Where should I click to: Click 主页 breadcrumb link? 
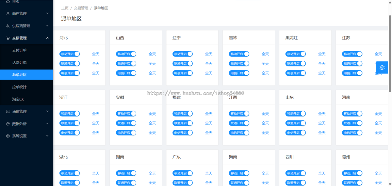click(x=65, y=8)
